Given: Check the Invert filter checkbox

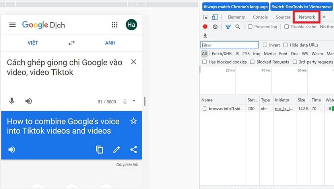Looking at the screenshot, I should click(x=265, y=45).
